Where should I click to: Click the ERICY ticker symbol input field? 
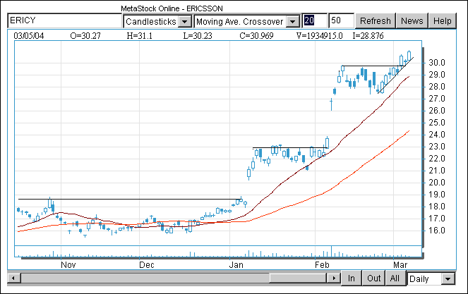pos(64,20)
